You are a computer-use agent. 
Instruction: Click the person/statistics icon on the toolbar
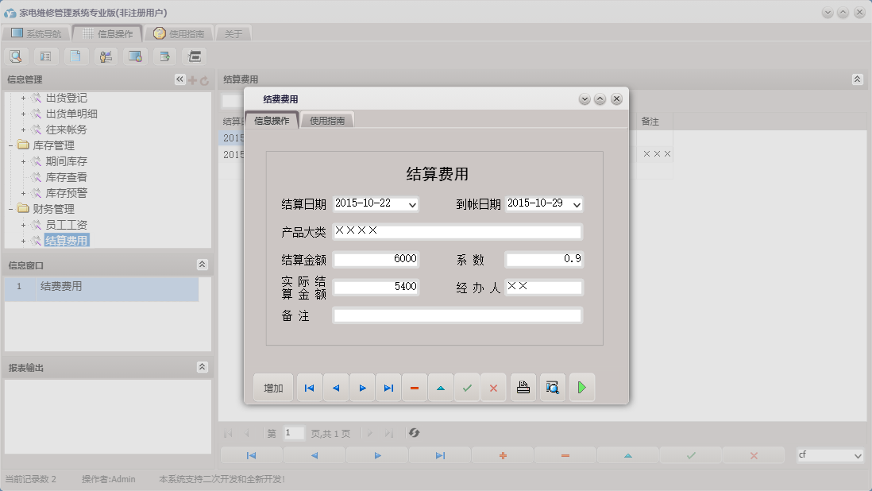pos(104,56)
